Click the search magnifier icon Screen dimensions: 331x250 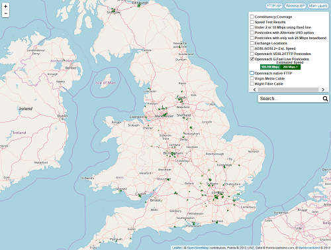click(x=325, y=99)
